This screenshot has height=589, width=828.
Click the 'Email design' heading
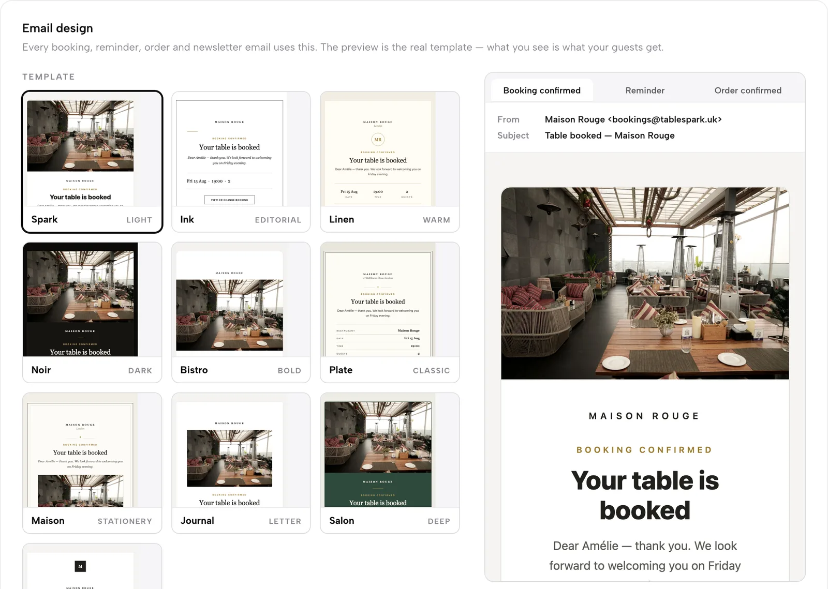click(57, 28)
